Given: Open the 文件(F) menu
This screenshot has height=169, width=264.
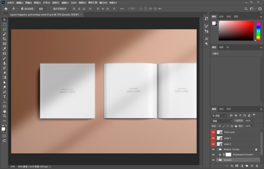Looking at the screenshot, I should point(10,3).
